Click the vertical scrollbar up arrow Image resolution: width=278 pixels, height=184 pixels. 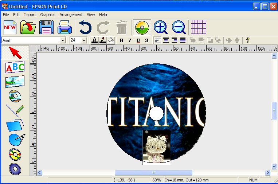pyautogui.click(x=274, y=56)
